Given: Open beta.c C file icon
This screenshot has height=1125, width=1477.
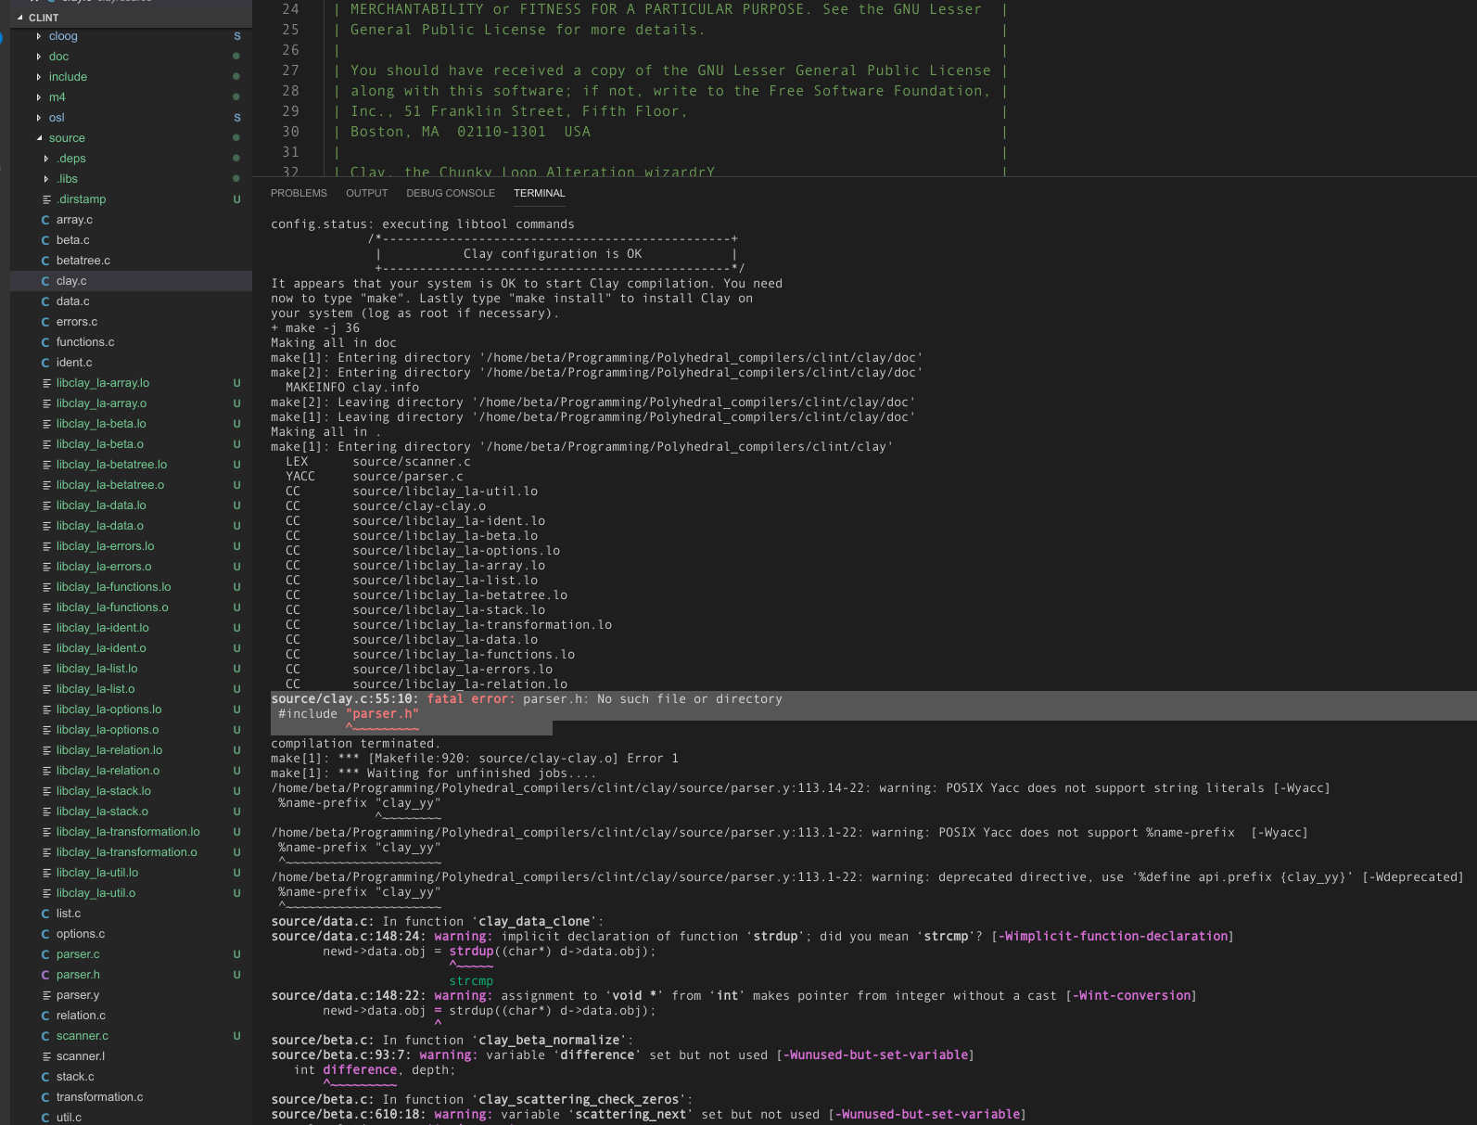Looking at the screenshot, I should [45, 240].
